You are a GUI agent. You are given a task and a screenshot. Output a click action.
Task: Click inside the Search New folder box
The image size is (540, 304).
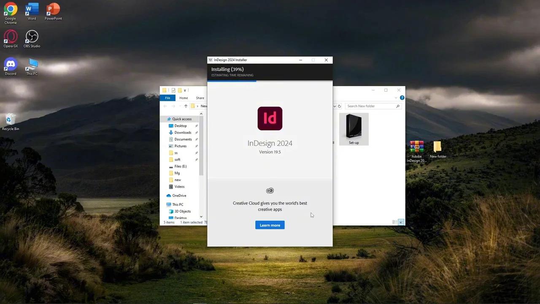pyautogui.click(x=371, y=106)
